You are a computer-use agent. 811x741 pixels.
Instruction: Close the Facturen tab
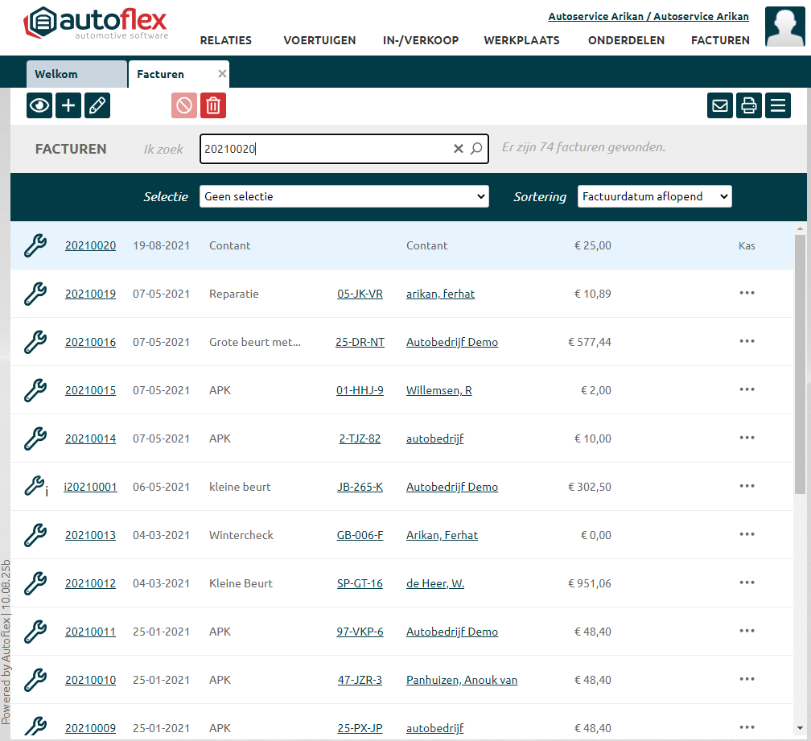223,74
